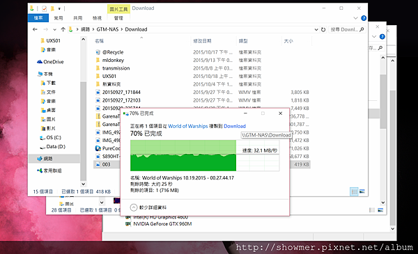This screenshot has width=418, height=254.
Task: Open the Home ribbon tab
Action: click(x=59, y=18)
